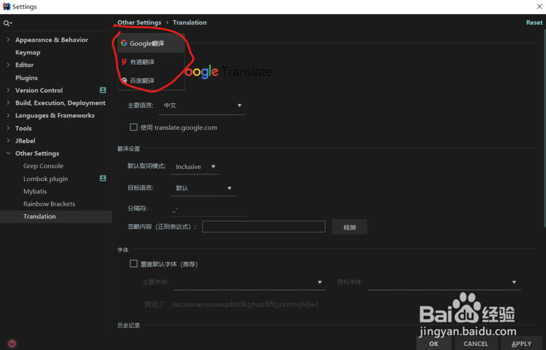Open the 主要语言 中文 dropdown

click(203, 105)
